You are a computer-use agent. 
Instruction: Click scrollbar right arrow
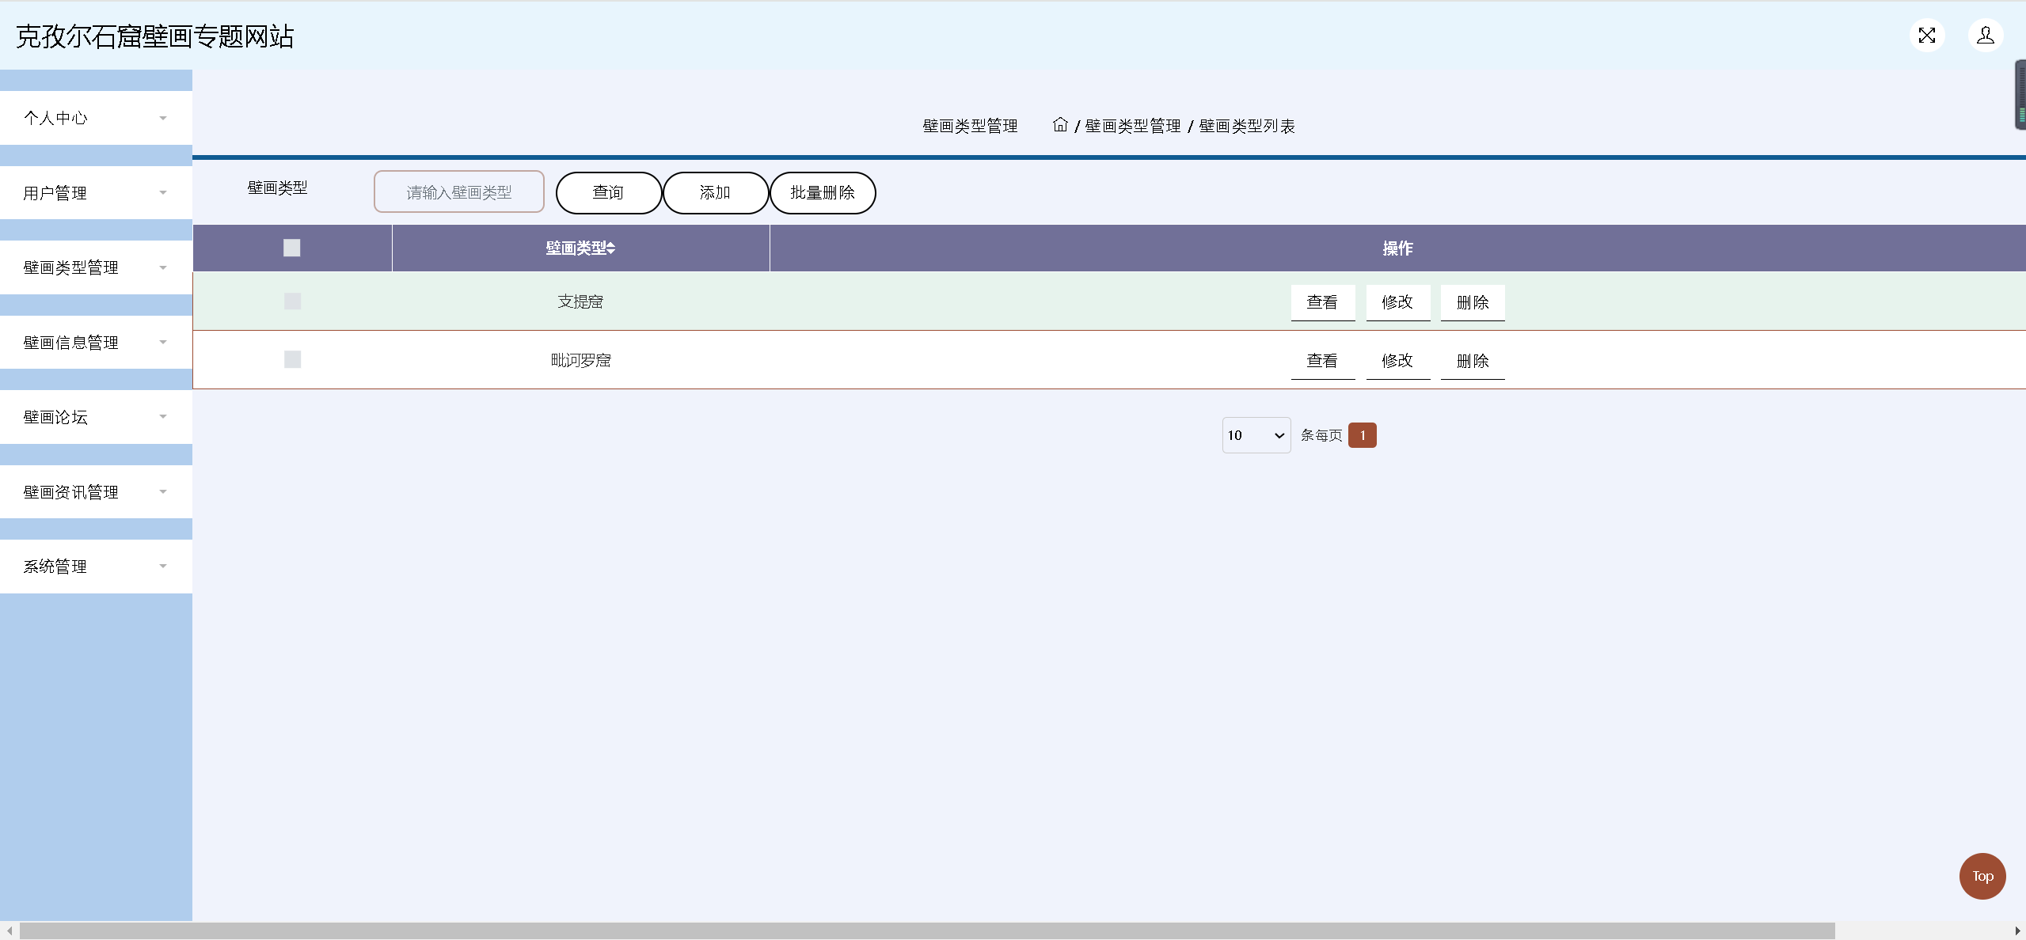tap(2017, 931)
